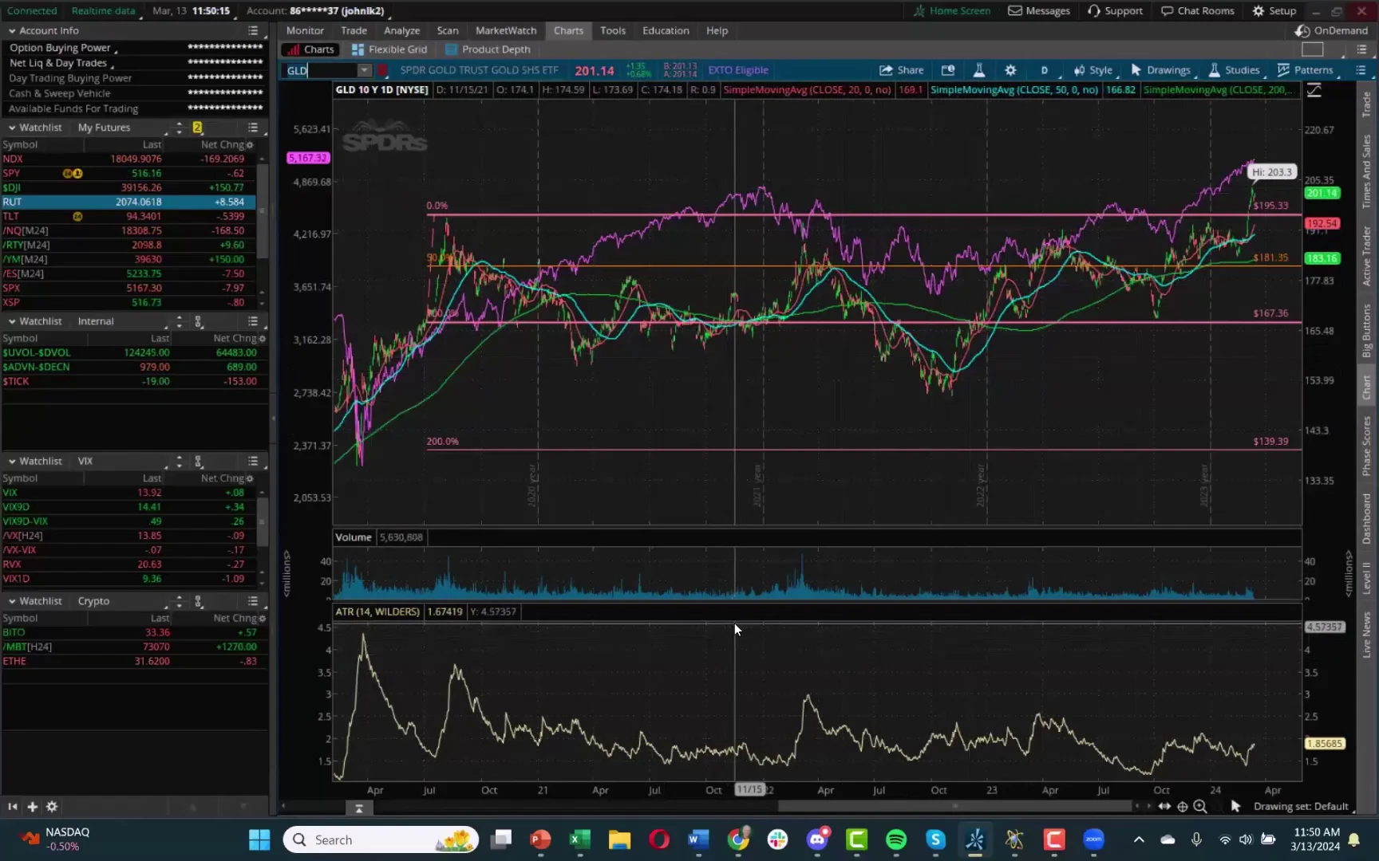This screenshot has height=861, width=1379.
Task: Toggle chart grid layout rectangle button
Action: 1313,49
